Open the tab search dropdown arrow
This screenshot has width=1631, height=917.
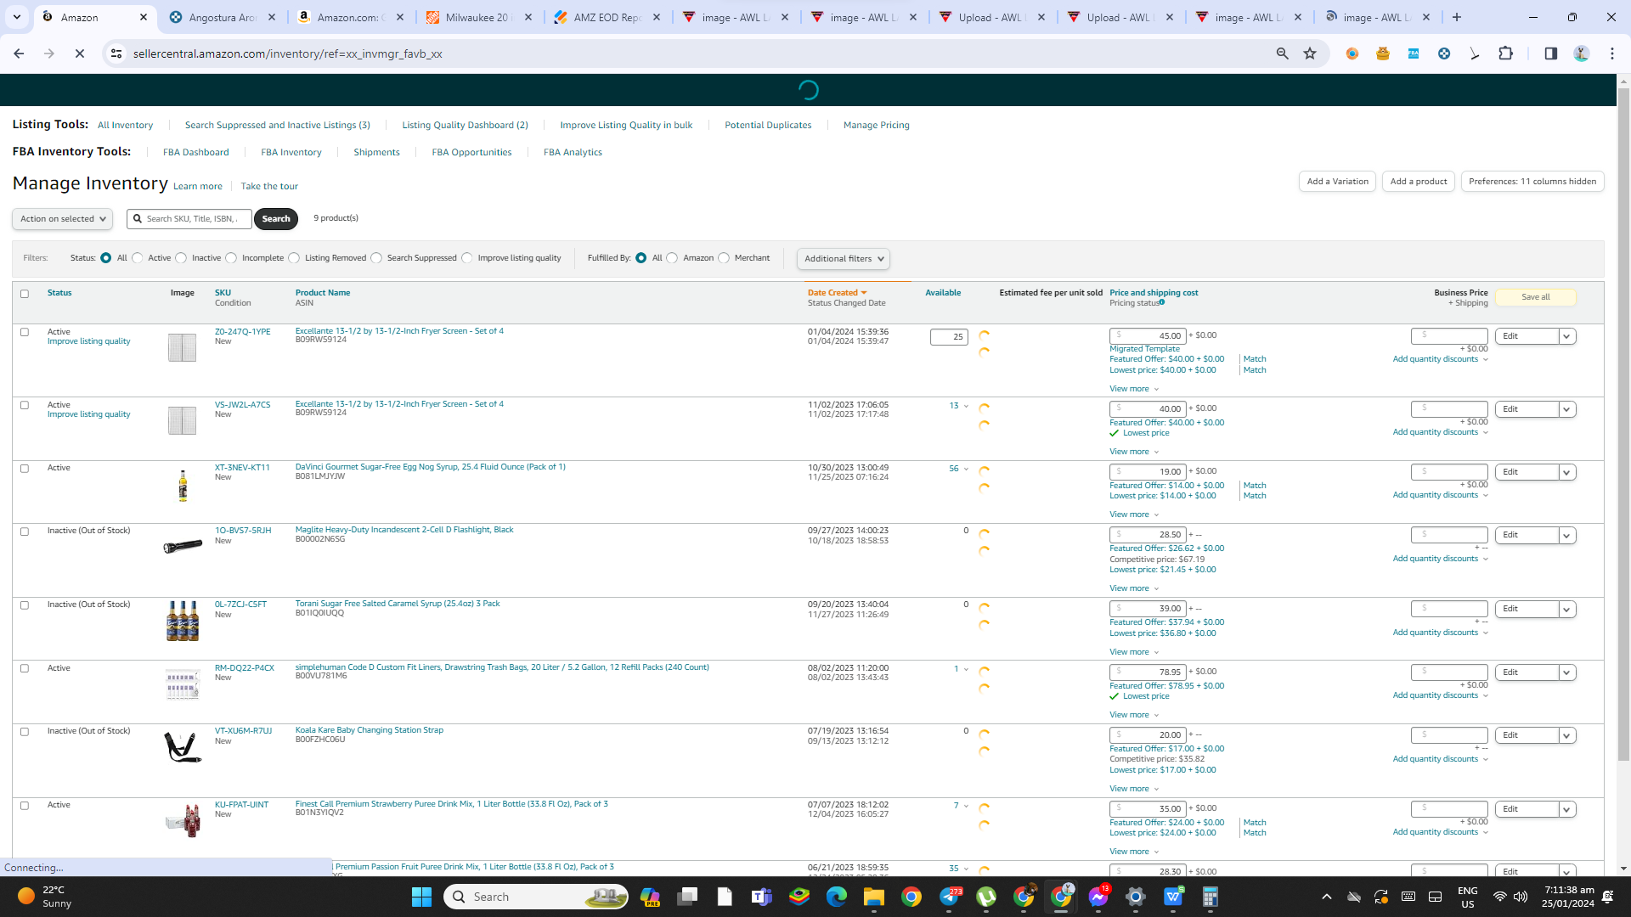point(17,17)
